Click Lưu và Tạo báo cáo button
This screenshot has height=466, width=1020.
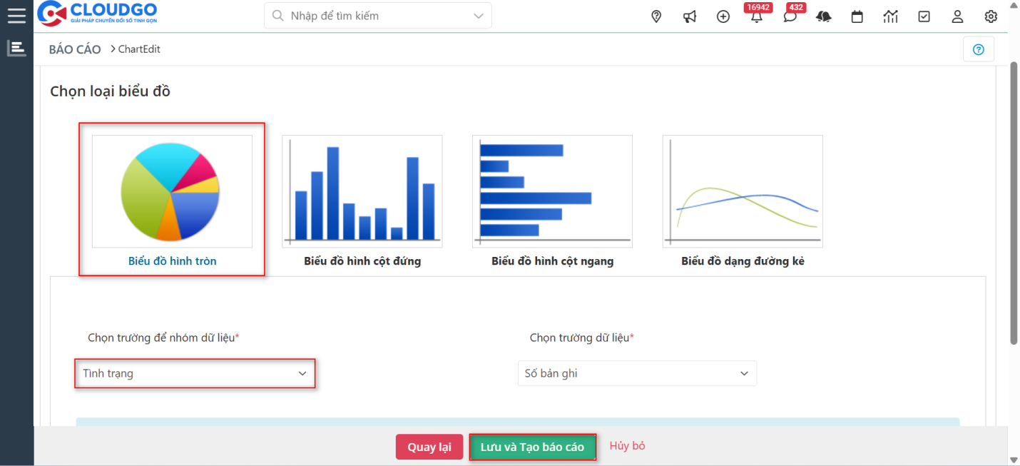click(532, 446)
